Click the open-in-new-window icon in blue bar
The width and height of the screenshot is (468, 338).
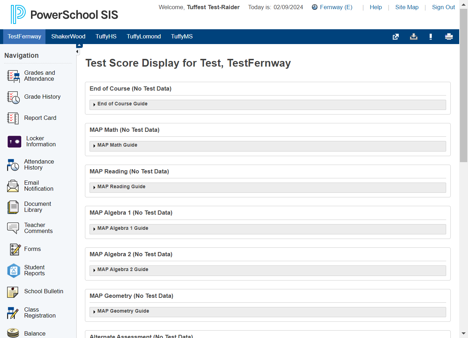point(396,37)
